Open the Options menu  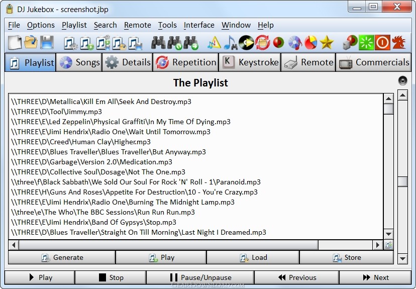[x=41, y=25]
